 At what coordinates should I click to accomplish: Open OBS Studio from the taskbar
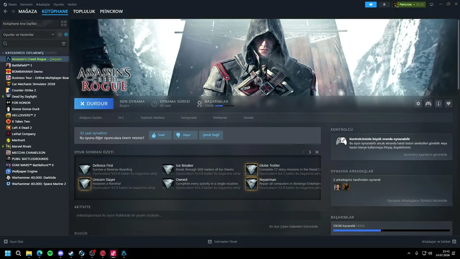pyautogui.click(x=92, y=253)
